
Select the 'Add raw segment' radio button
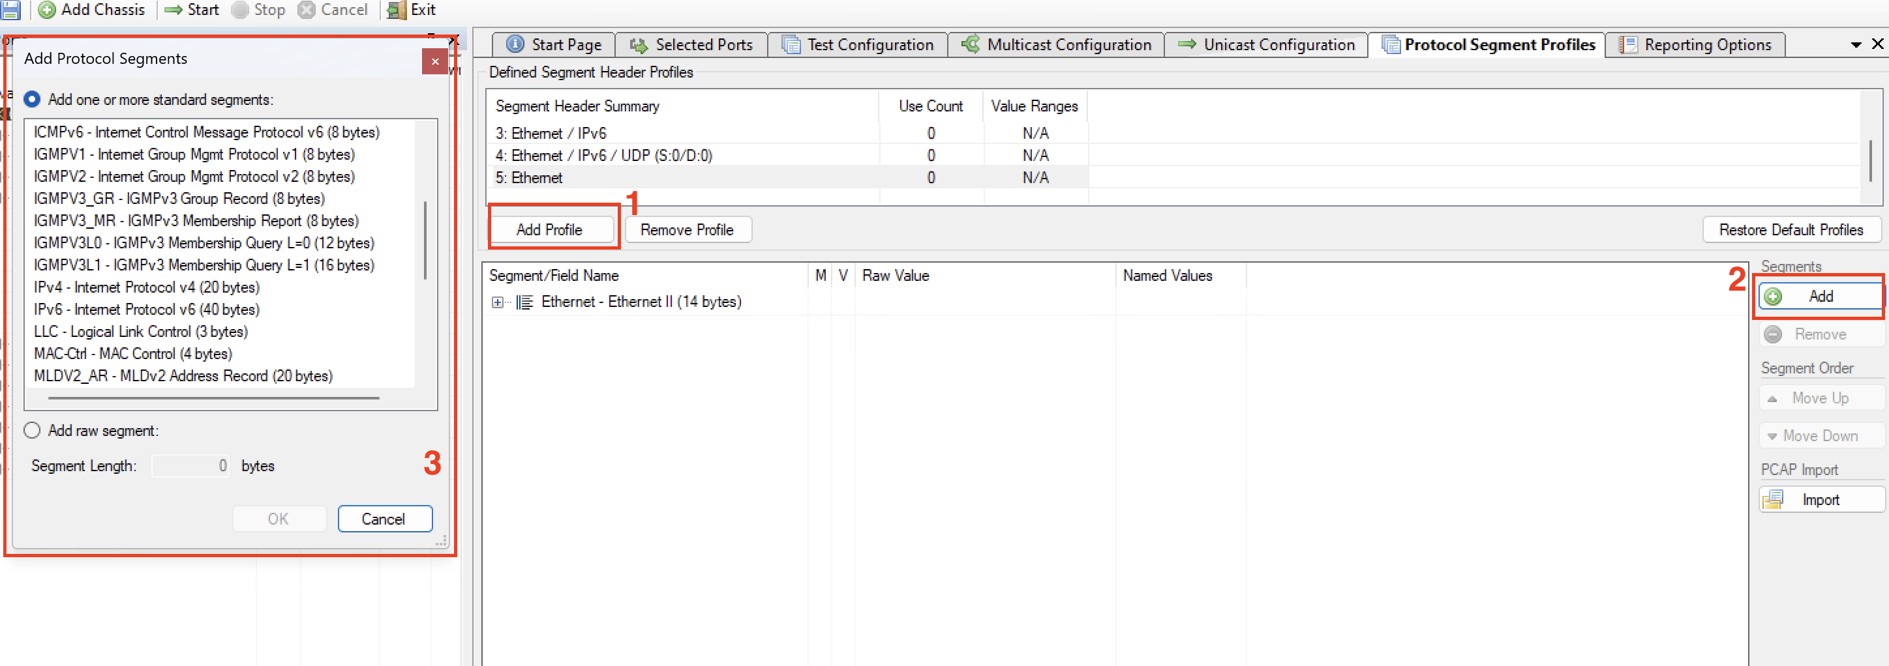[x=32, y=431]
